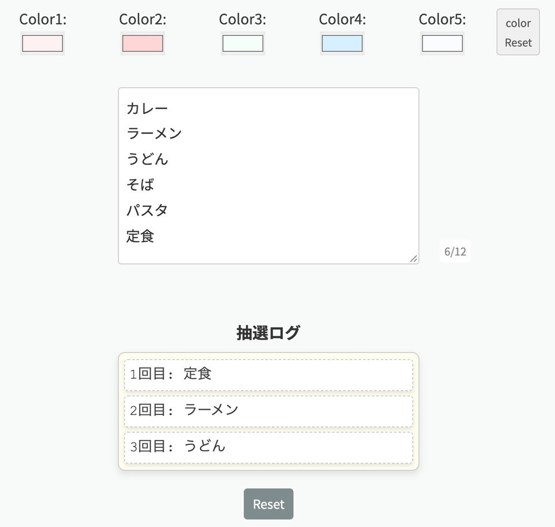
Task: Click the color Reset button
Action: 518,32
